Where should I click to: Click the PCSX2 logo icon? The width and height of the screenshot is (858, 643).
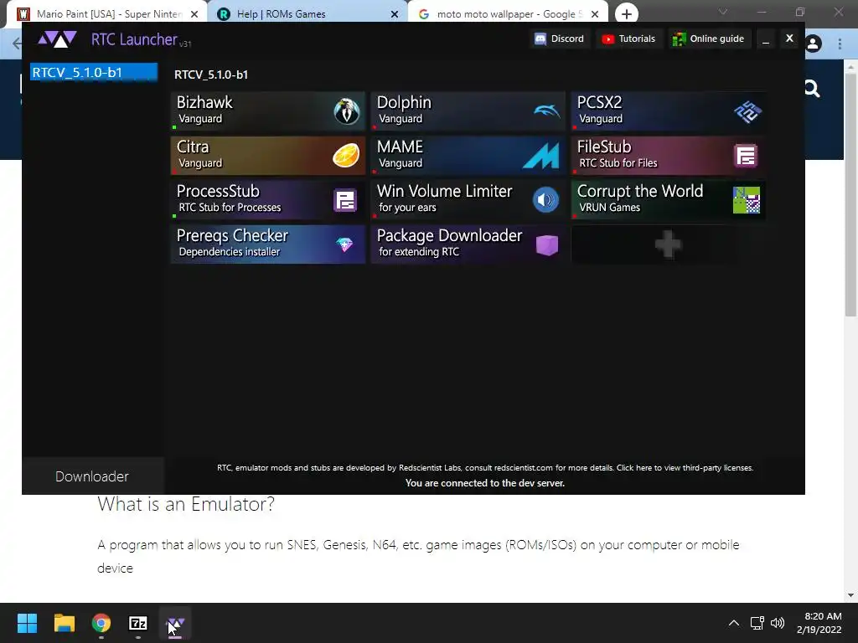(x=747, y=111)
